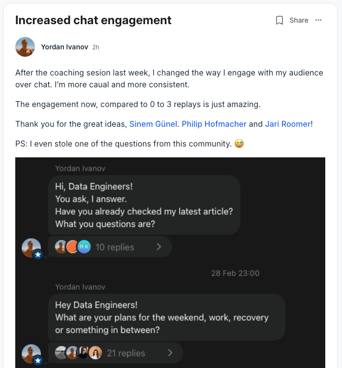Open the 21 replies thread

point(126,353)
